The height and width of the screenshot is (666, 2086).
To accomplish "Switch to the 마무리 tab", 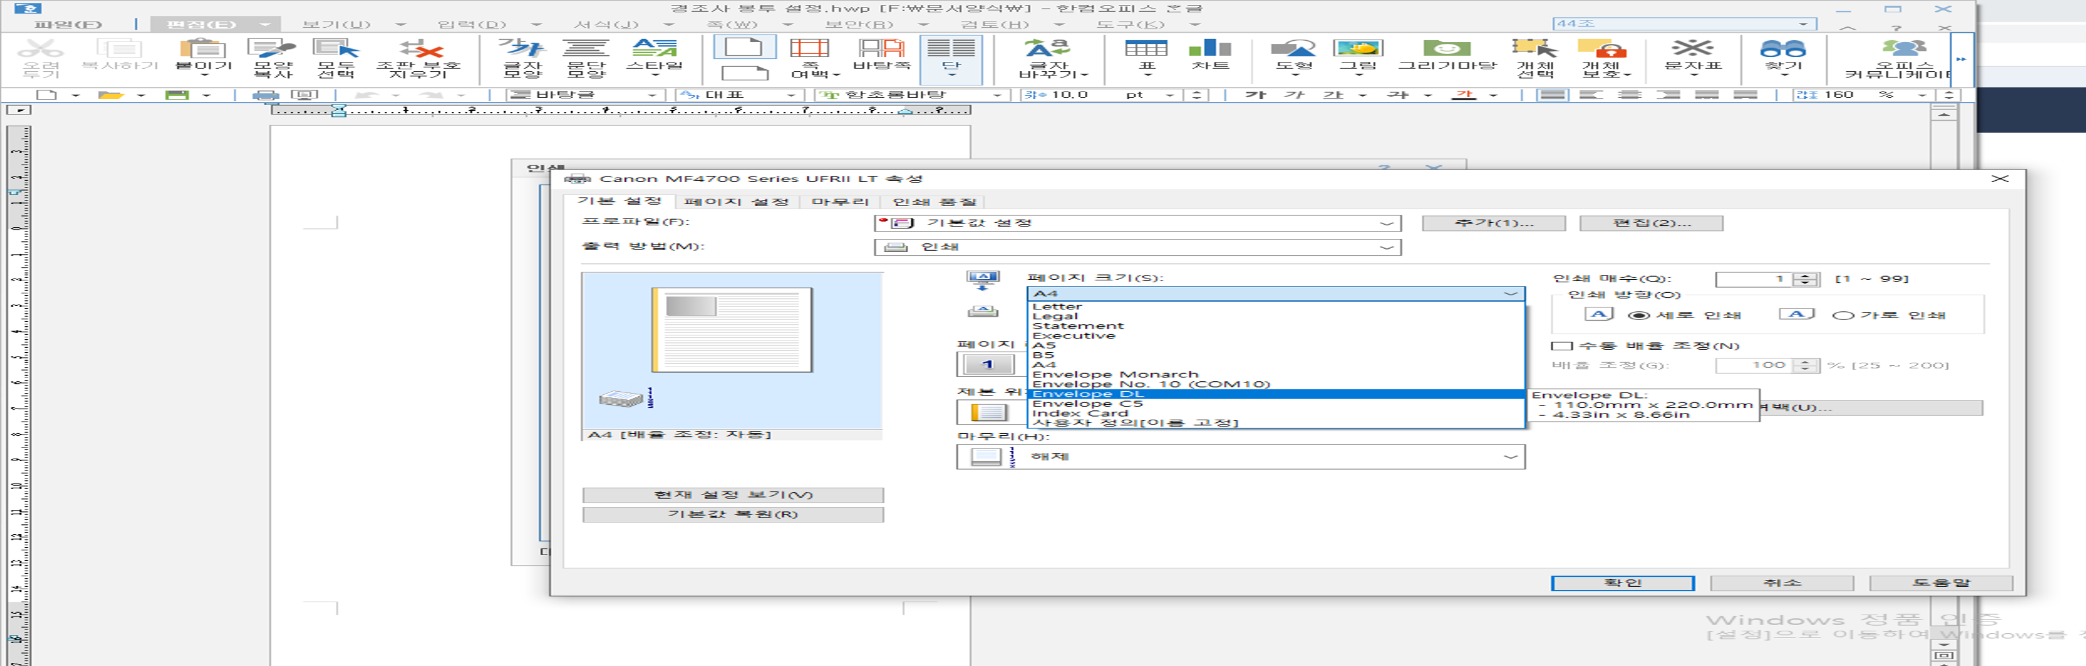I will click(x=839, y=202).
